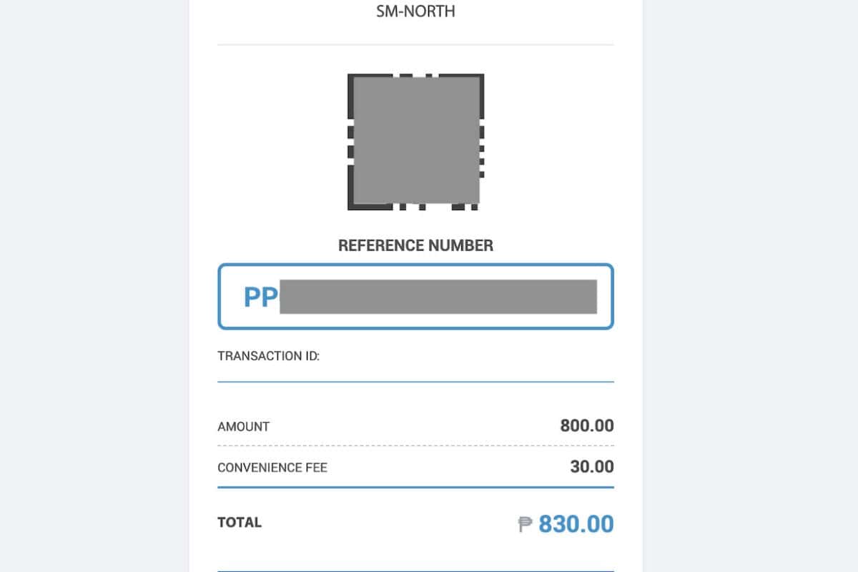The width and height of the screenshot is (858, 572).
Task: Click the SM-NORTH branch name
Action: tap(415, 11)
